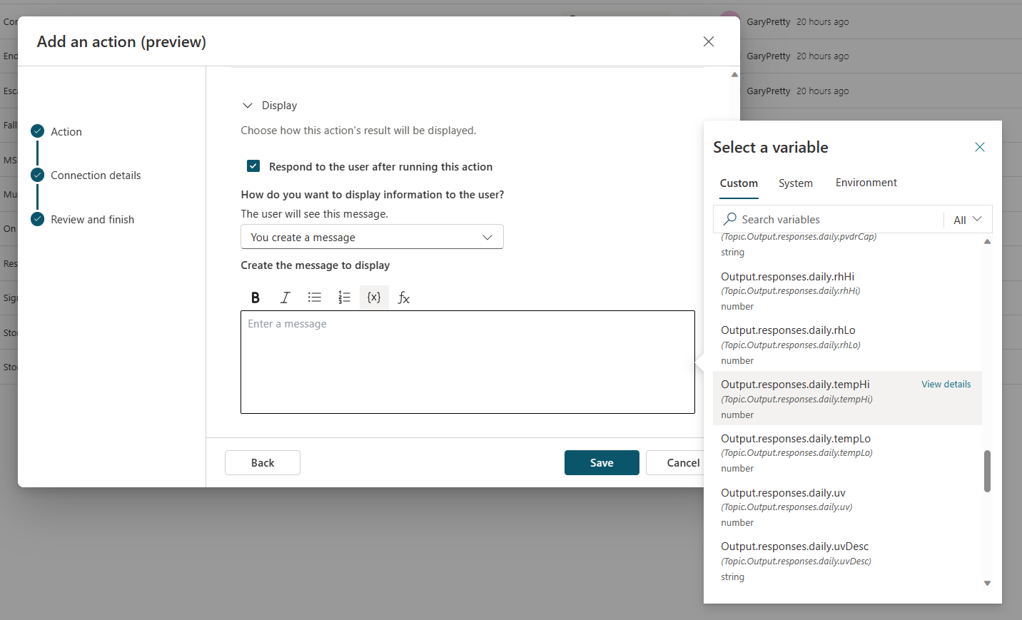Image resolution: width=1022 pixels, height=620 pixels.
Task: Open View details for tempHi variable
Action: pos(946,384)
